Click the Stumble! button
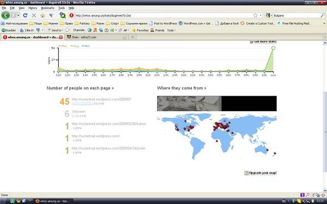Viewport: 327px width, 204px height. tap(9, 30)
